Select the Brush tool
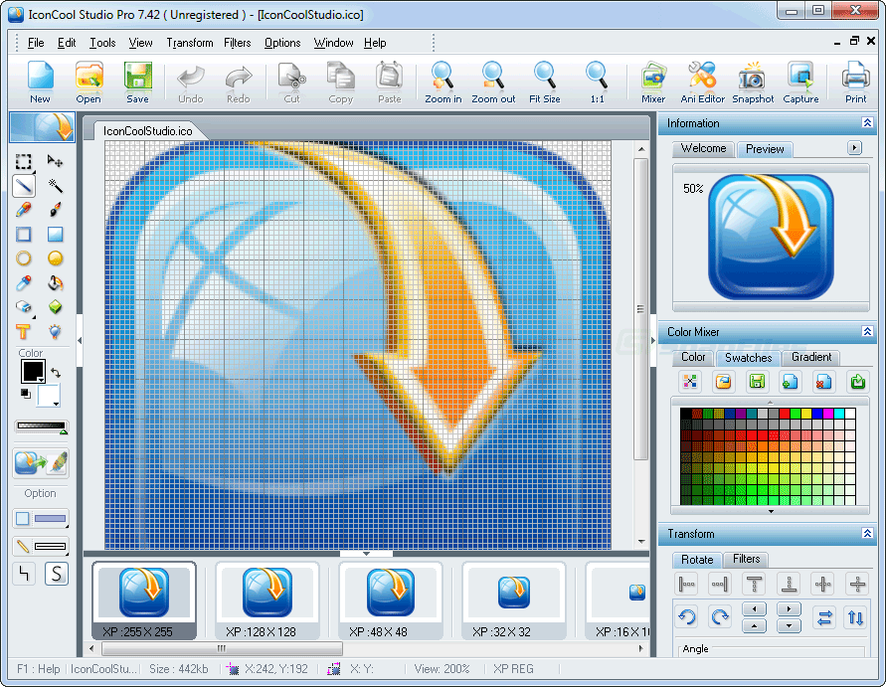 (55, 210)
